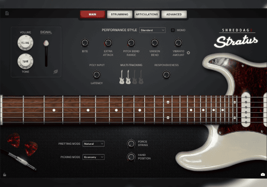Click the Responsiveness knob

pos(166,75)
